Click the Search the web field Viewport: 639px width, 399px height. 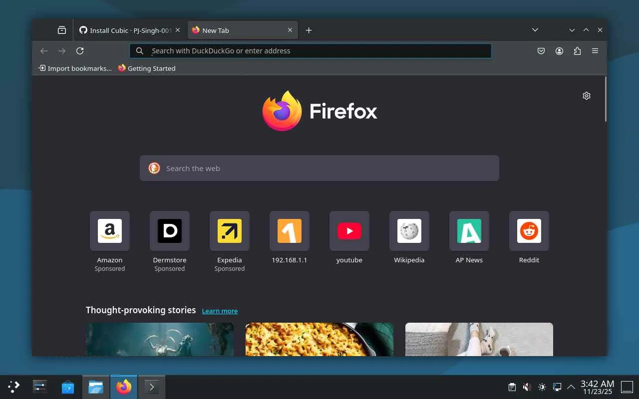point(319,168)
